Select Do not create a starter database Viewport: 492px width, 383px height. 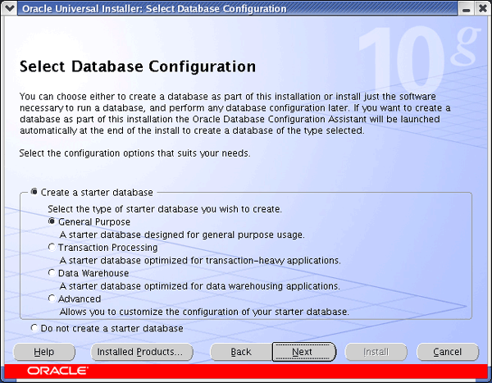(x=34, y=328)
